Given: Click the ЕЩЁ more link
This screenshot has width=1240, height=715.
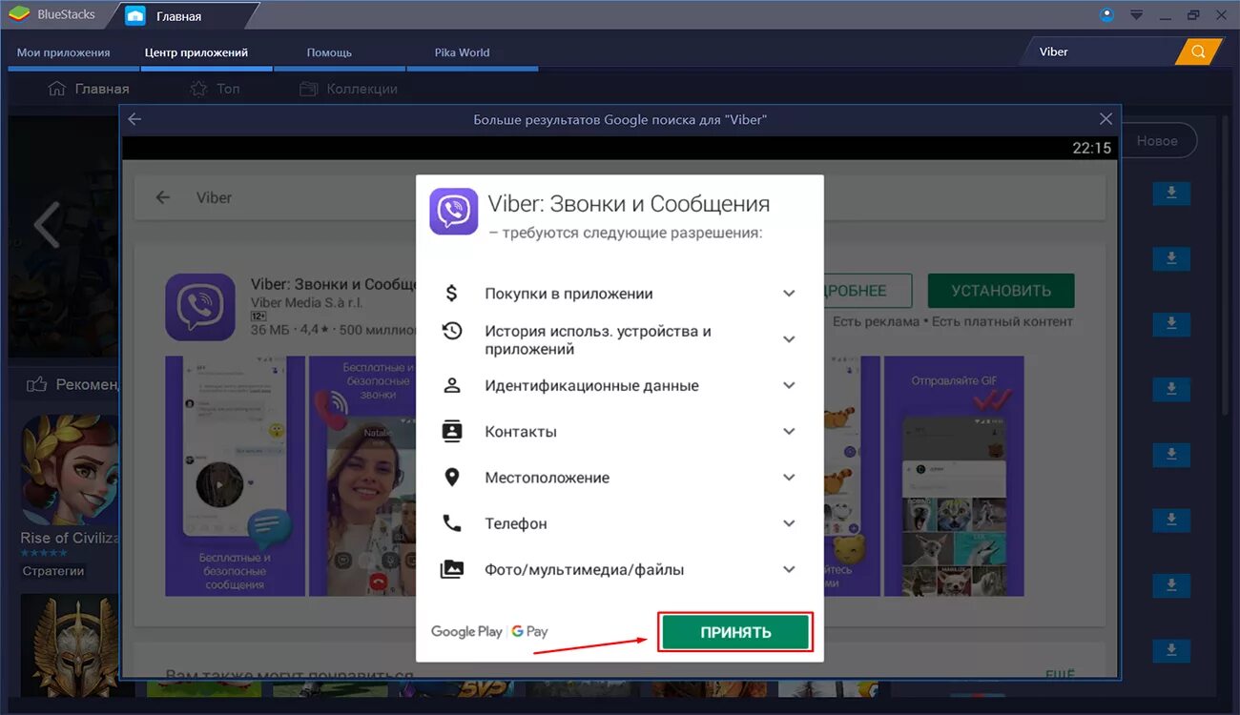Looking at the screenshot, I should point(1060,675).
